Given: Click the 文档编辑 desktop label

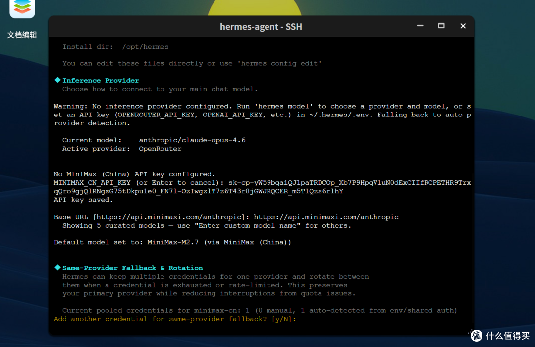Looking at the screenshot, I should [22, 35].
